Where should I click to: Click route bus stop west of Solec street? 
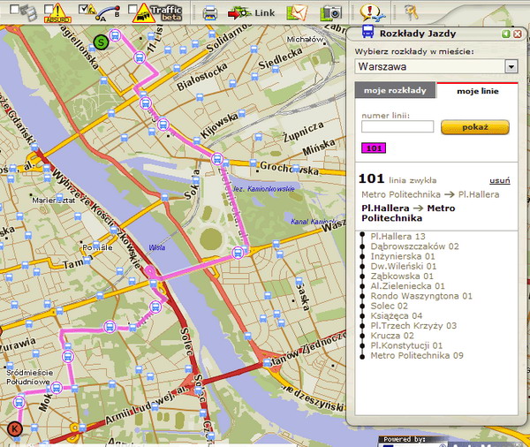(x=155, y=307)
